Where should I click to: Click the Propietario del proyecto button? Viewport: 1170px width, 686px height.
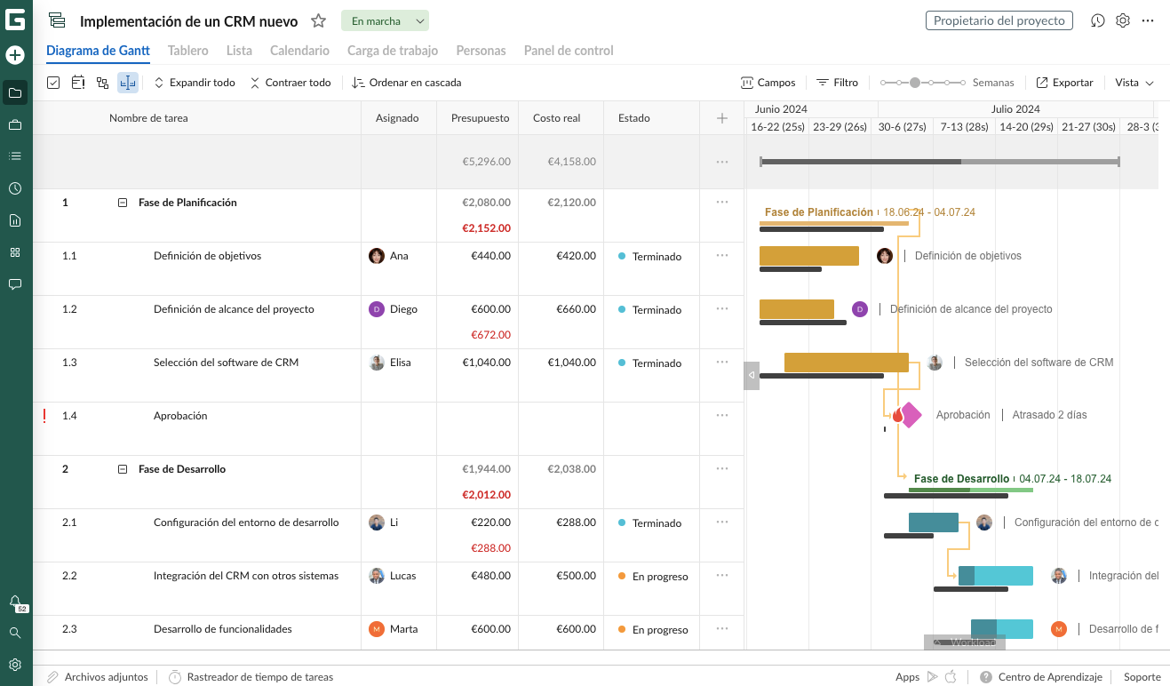point(999,20)
